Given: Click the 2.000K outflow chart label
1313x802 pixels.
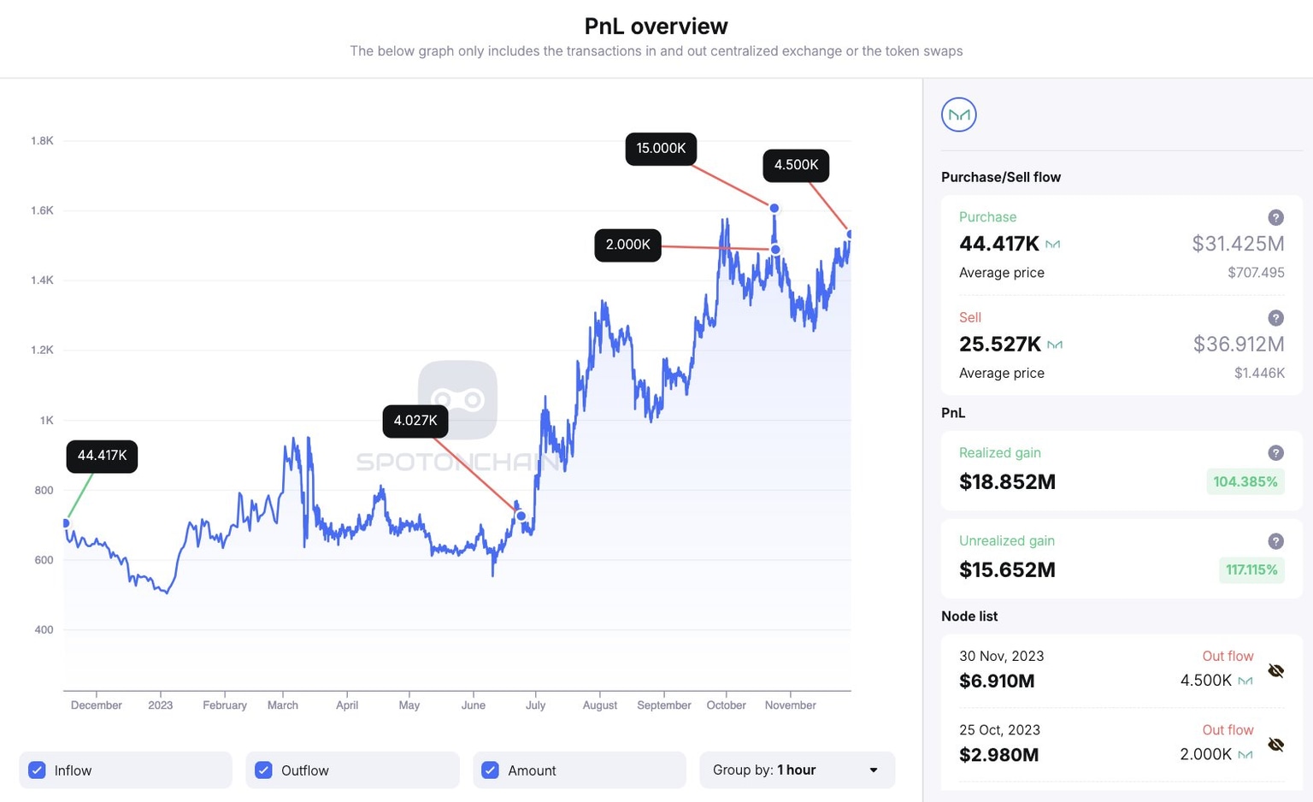Looking at the screenshot, I should pos(627,245).
